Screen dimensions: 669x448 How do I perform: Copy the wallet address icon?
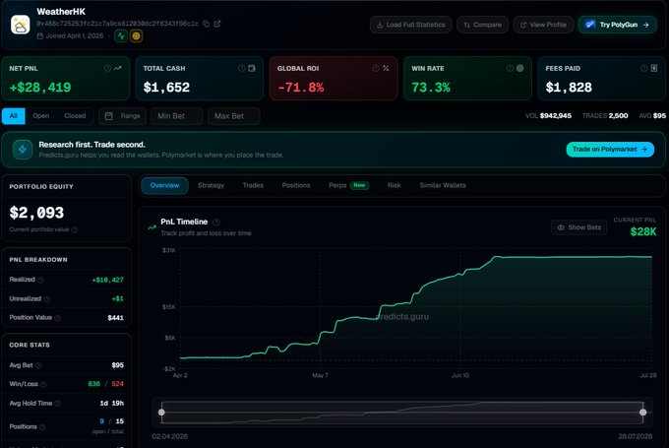tap(206, 24)
